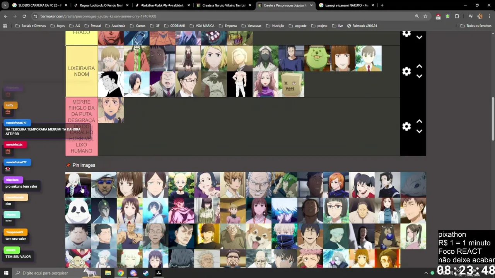
Task: Switch to the #brkklive TikTok tab
Action: [162, 5]
